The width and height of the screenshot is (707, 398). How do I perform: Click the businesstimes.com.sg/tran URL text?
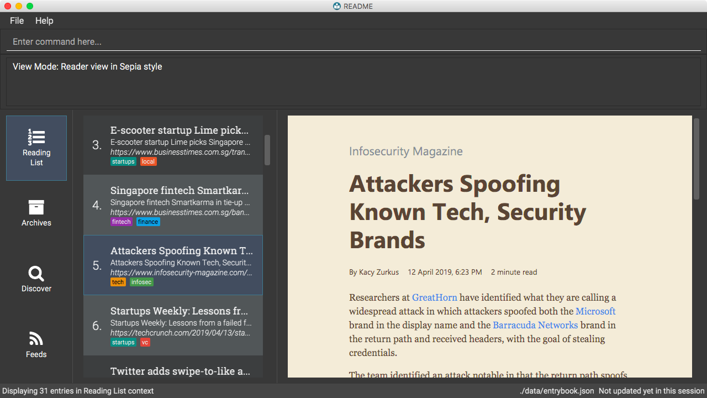tap(181, 152)
